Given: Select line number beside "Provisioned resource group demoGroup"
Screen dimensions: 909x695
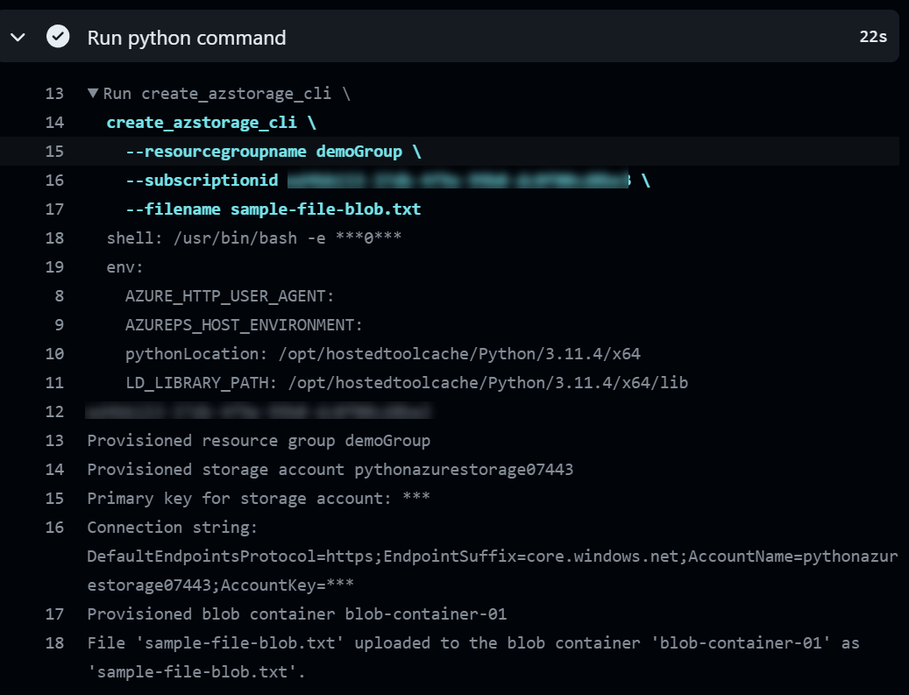Looking at the screenshot, I should (x=54, y=440).
